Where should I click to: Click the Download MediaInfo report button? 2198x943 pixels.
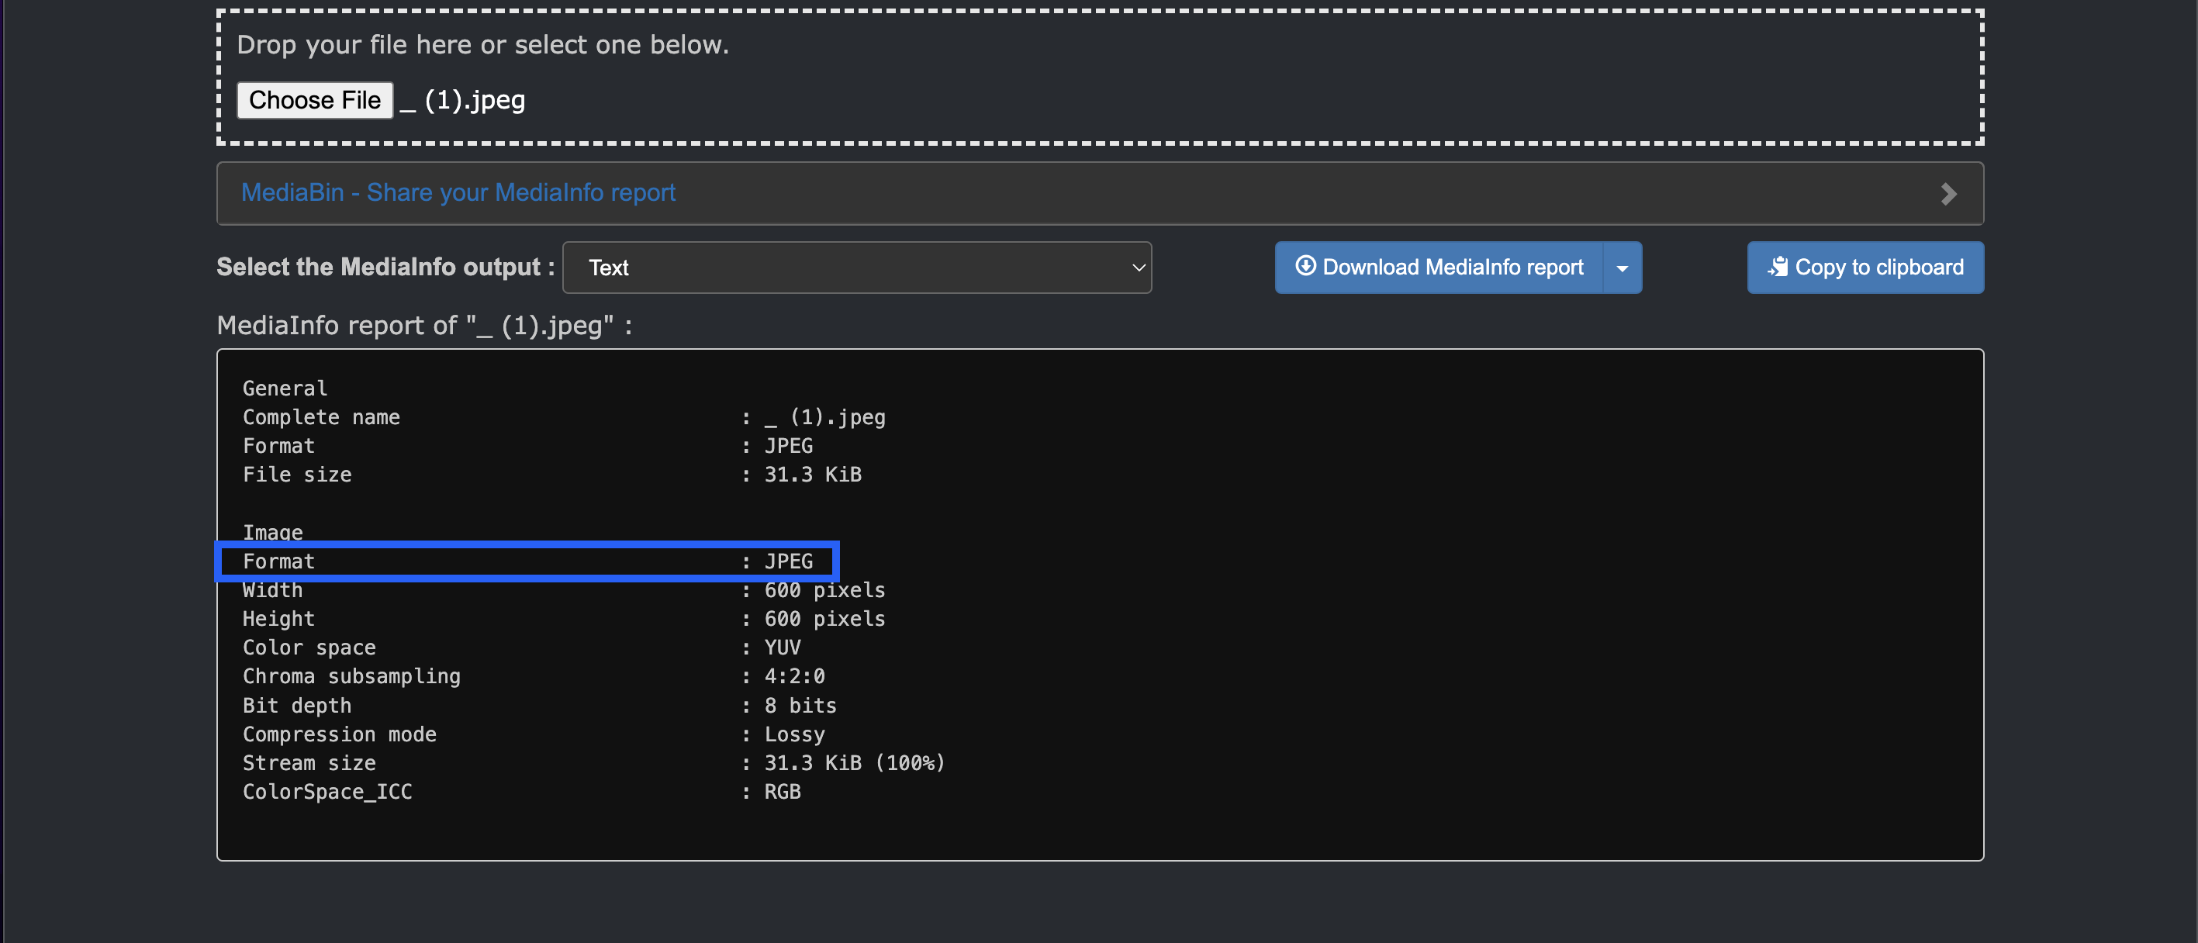tap(1442, 267)
